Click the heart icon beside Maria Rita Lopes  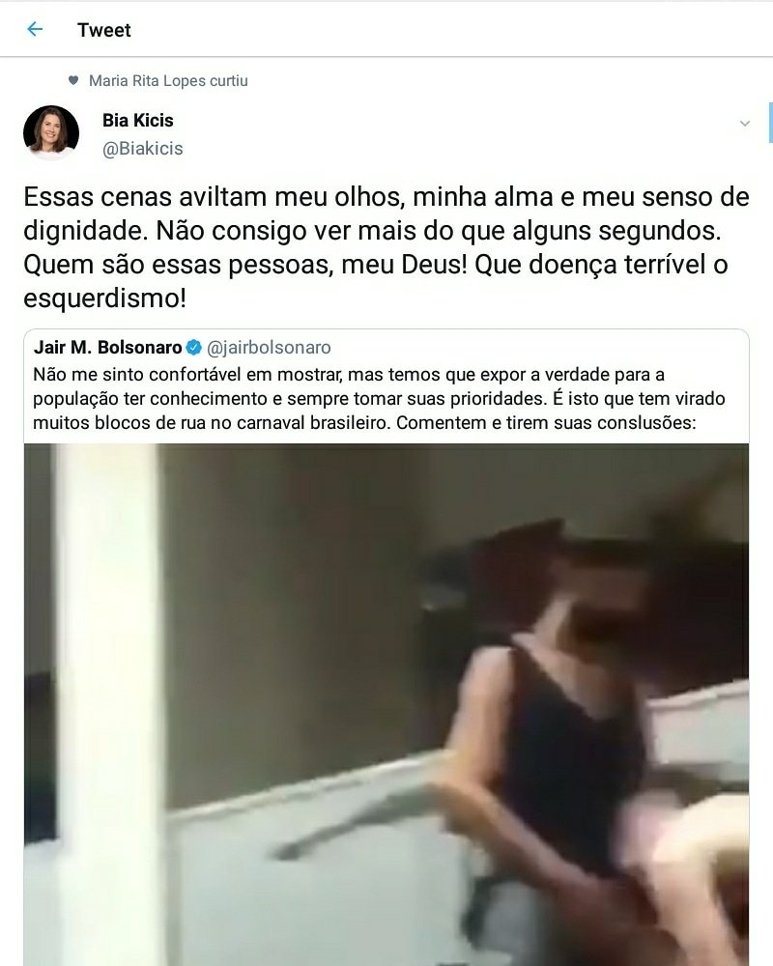(x=73, y=80)
